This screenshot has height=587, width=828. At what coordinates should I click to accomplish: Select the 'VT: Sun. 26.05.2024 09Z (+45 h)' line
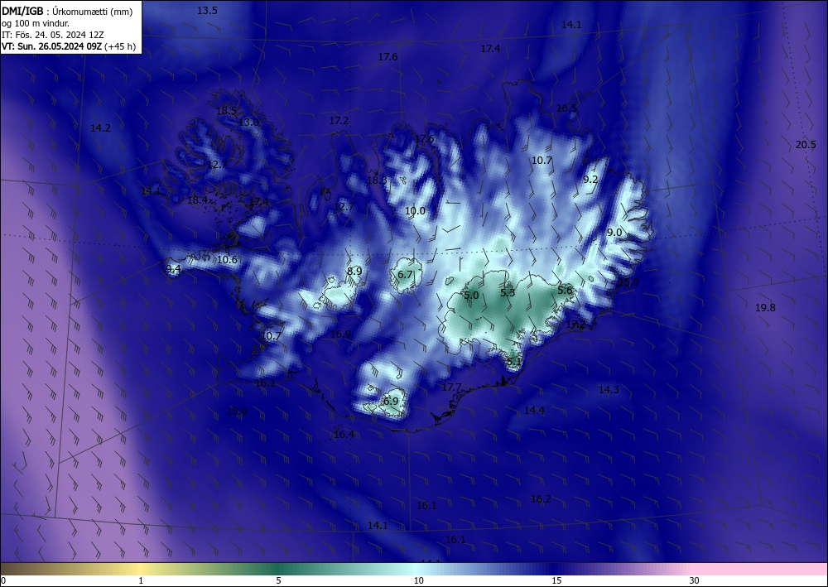point(69,46)
